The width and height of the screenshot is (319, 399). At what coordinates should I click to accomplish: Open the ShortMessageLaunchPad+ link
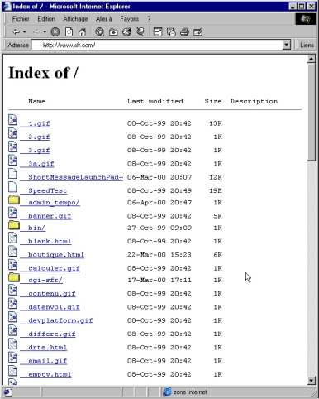[x=75, y=177]
